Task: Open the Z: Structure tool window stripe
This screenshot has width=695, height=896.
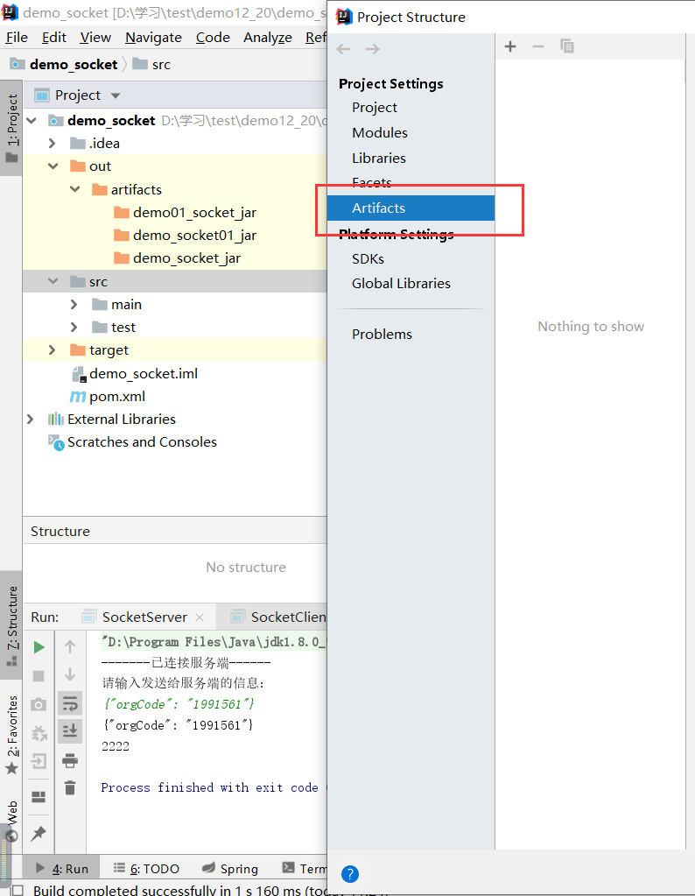Action: [11, 625]
